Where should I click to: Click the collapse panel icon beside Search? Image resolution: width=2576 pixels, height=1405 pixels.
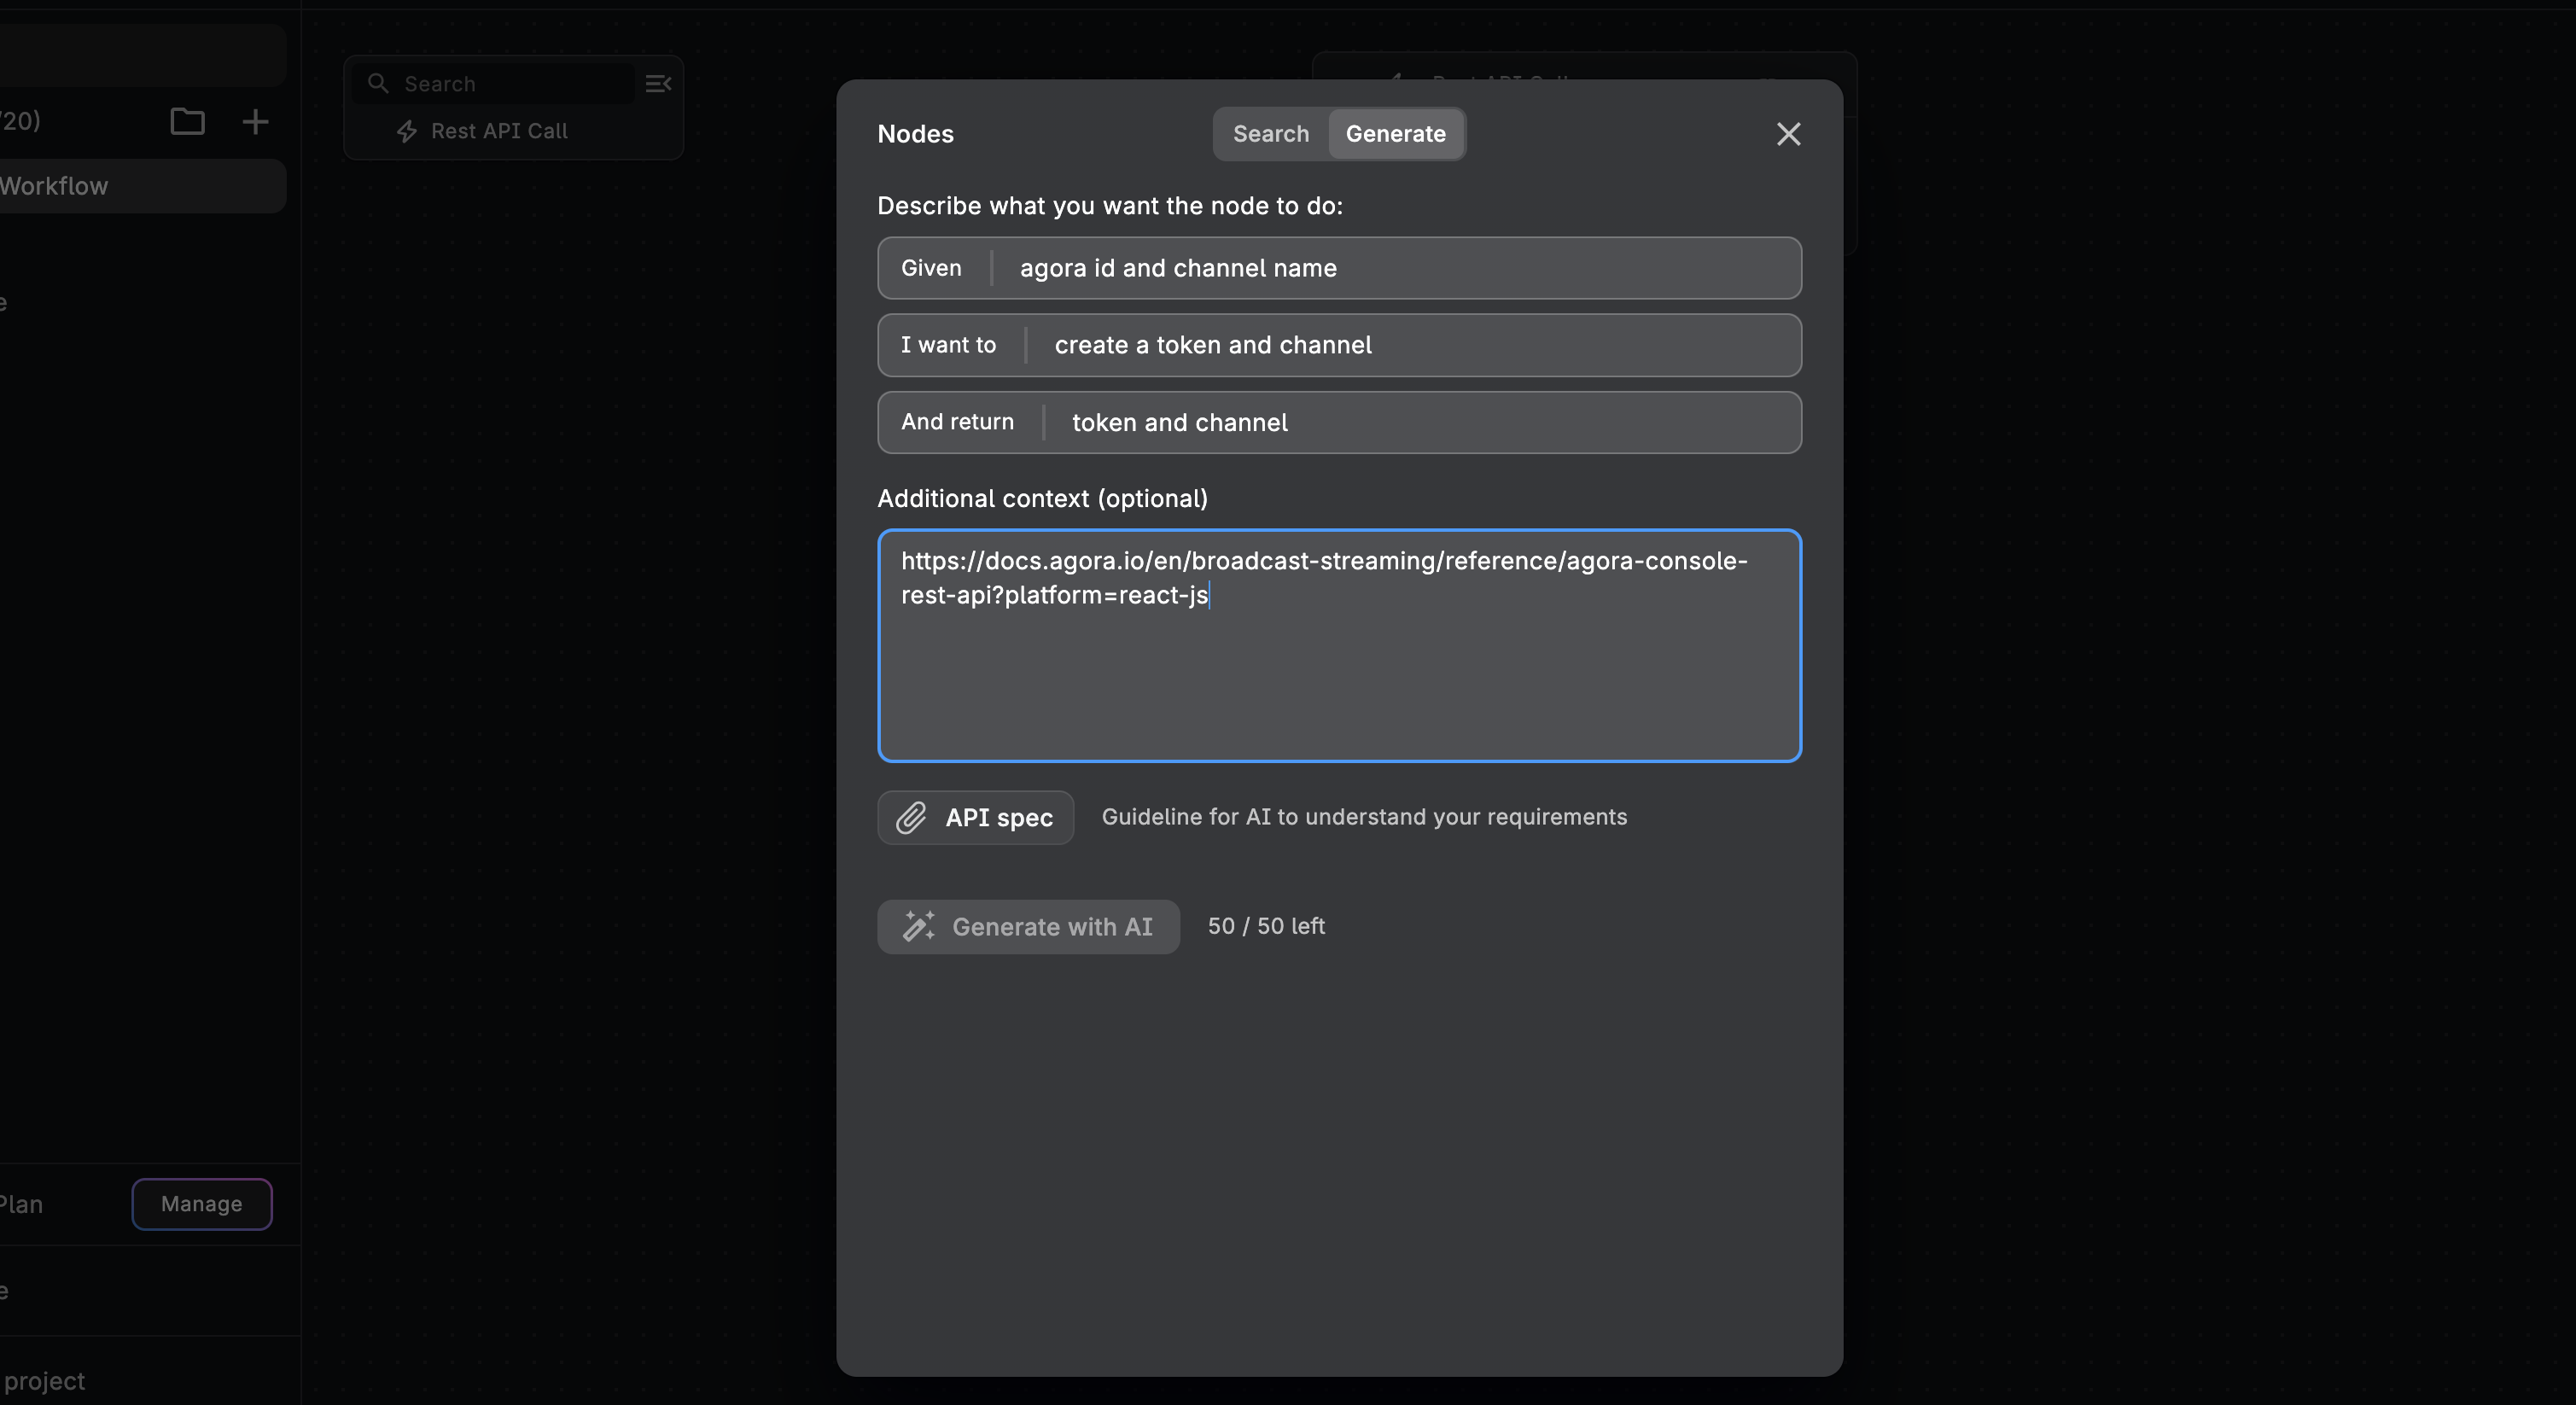[x=658, y=84]
